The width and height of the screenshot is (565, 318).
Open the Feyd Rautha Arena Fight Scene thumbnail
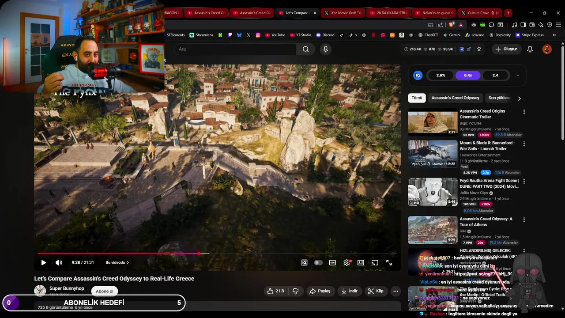[x=433, y=192]
